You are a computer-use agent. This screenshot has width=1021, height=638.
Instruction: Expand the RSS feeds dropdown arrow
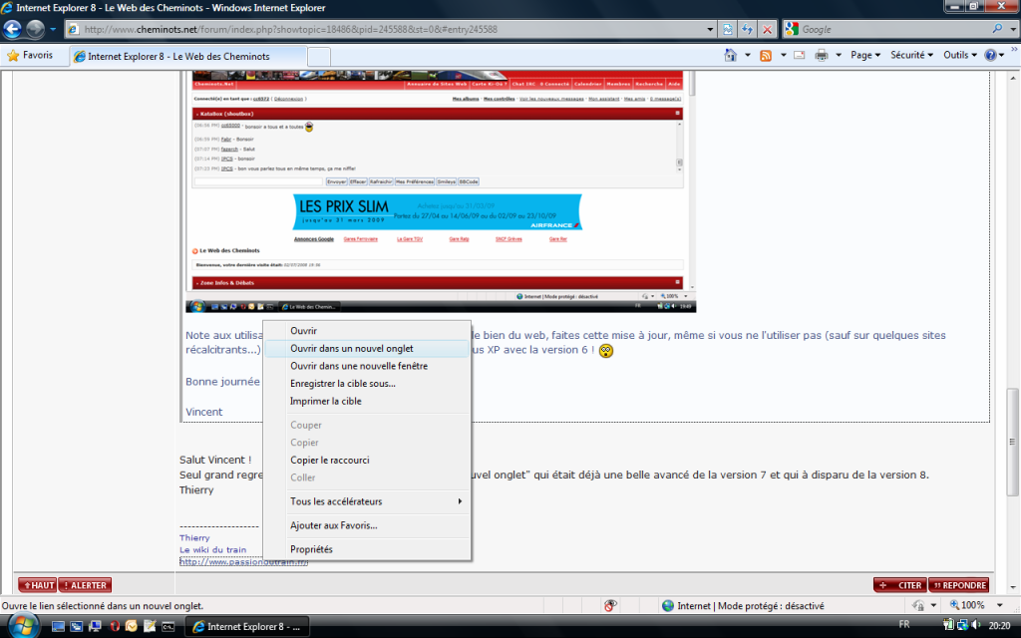pyautogui.click(x=784, y=56)
